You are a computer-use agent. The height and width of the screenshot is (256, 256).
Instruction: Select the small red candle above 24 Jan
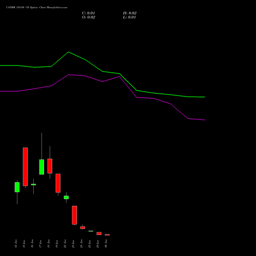click(82, 228)
